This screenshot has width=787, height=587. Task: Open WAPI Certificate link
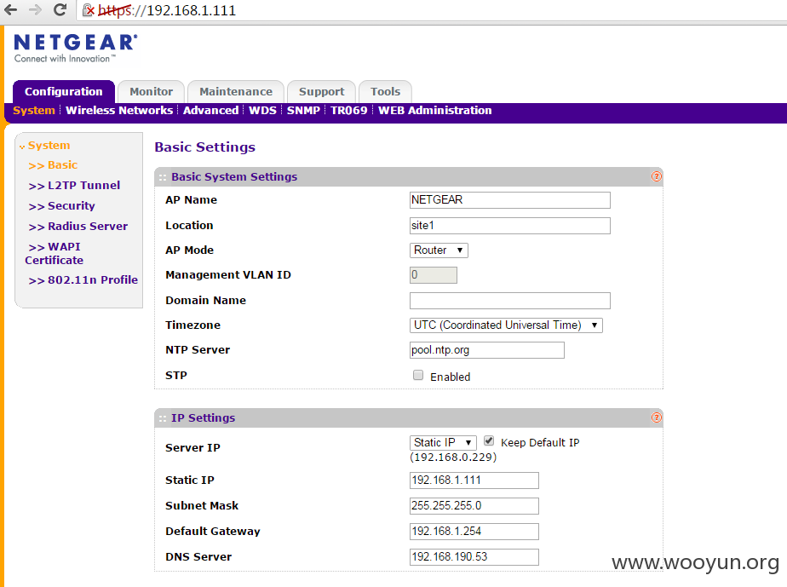point(55,254)
